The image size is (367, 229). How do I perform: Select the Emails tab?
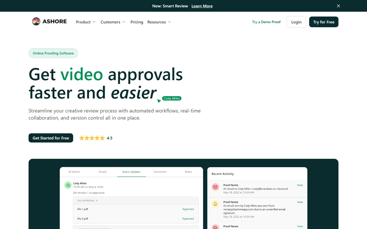tap(103, 172)
